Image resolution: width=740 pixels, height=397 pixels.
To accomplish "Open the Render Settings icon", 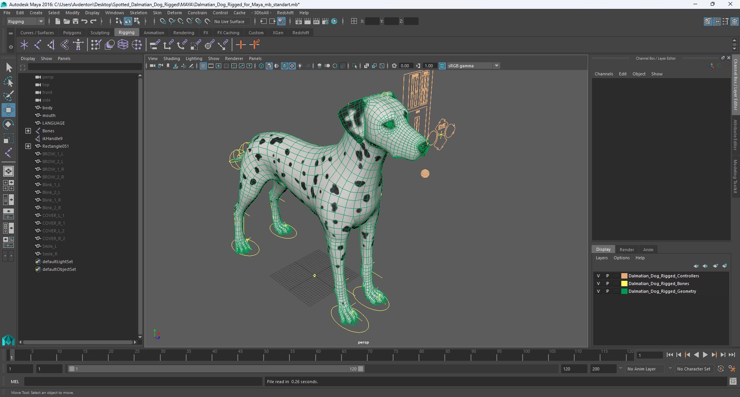I will pyautogui.click(x=325, y=22).
